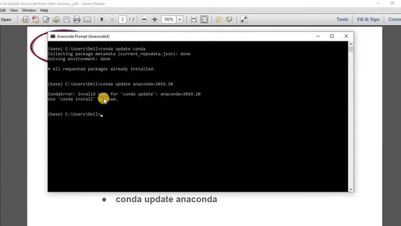
Task: Zoom out with the minus icon
Action: coord(144,19)
